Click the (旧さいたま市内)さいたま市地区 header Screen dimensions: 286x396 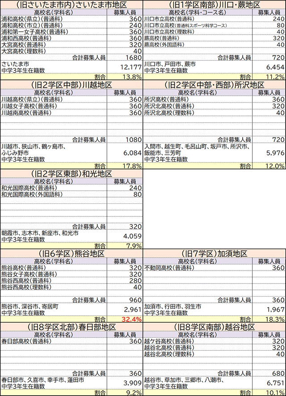click(x=71, y=4)
